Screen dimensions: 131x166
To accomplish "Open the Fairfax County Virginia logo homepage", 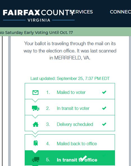I will (x=39, y=16).
